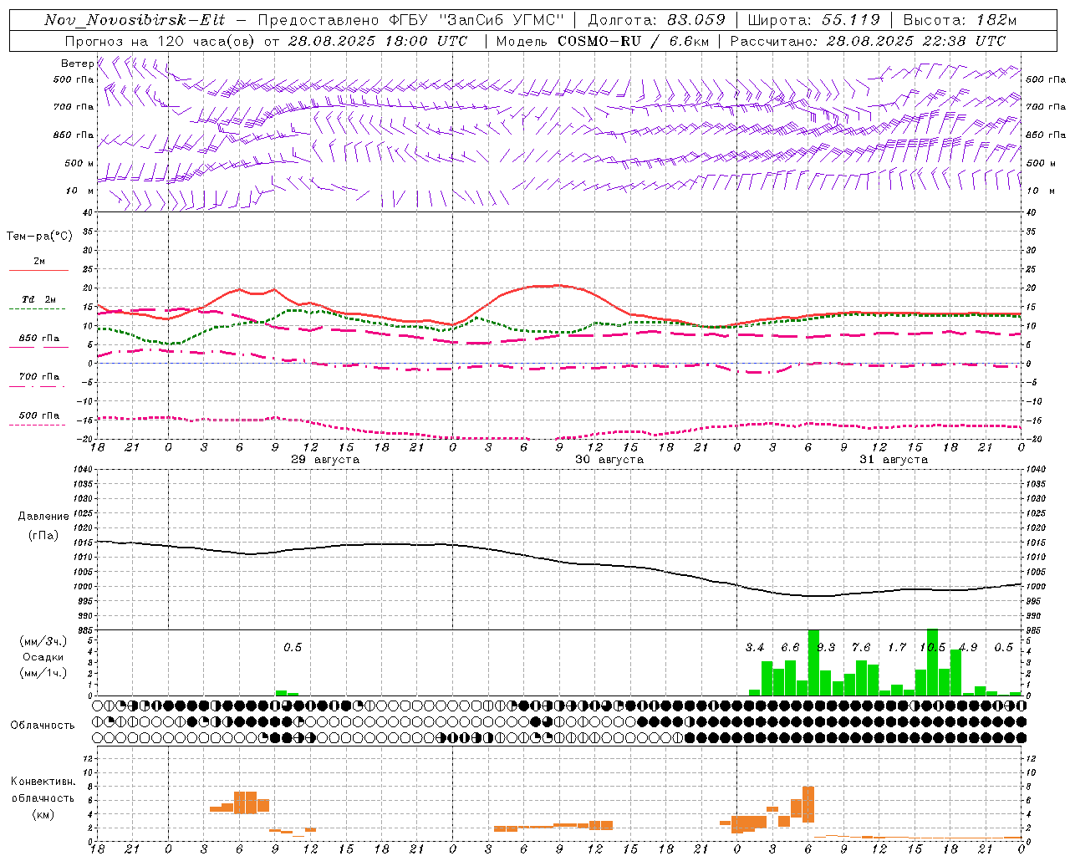The image size is (1070, 856).
Task: Click the station title Nov_Novosibirsk-Elt
Action: [134, 20]
